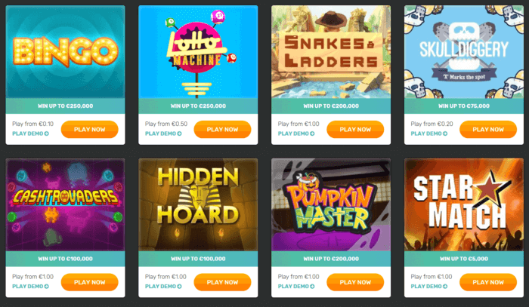529x307 pixels.
Task: Click Play Now under Star Match
Action: [x=488, y=282]
